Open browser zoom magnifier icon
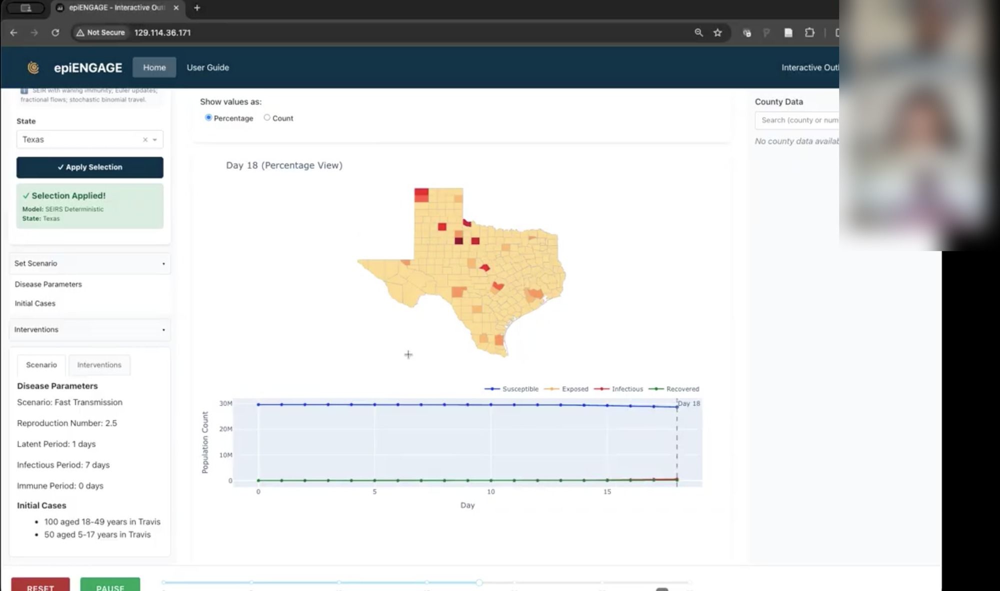Viewport: 1000px width, 591px height. pos(698,32)
